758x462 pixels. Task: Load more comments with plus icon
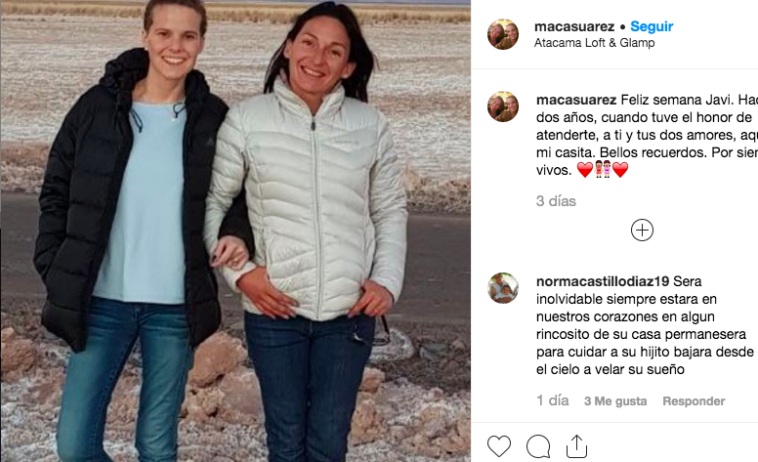642,231
